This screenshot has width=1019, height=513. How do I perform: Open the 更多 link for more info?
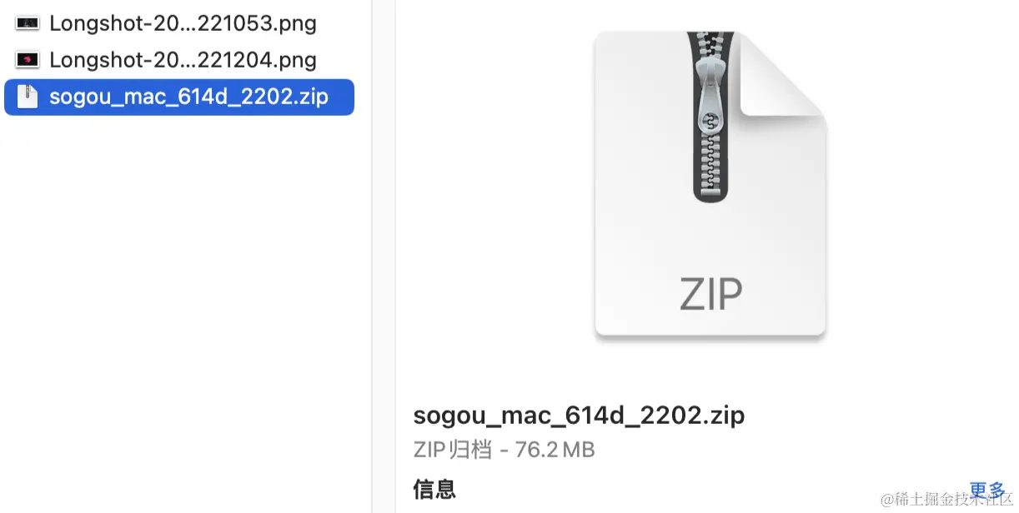pos(987,490)
